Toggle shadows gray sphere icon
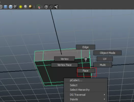 point(25,7)
